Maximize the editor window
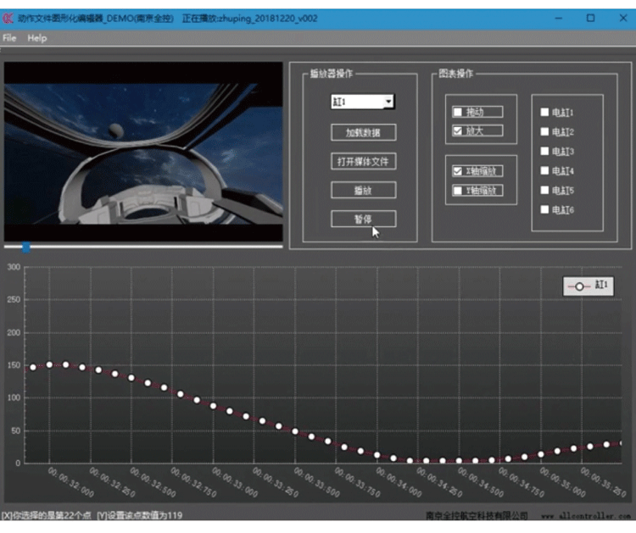636x533 pixels. 590,18
